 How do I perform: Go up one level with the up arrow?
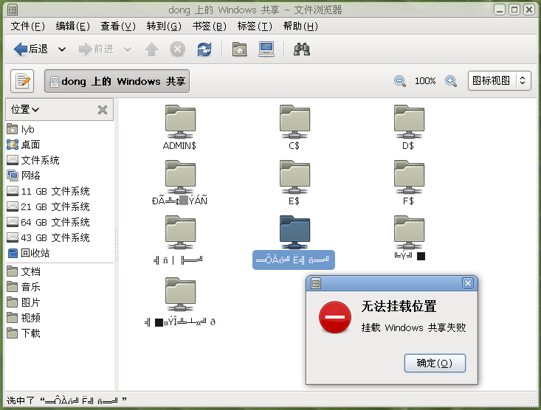pyautogui.click(x=151, y=49)
